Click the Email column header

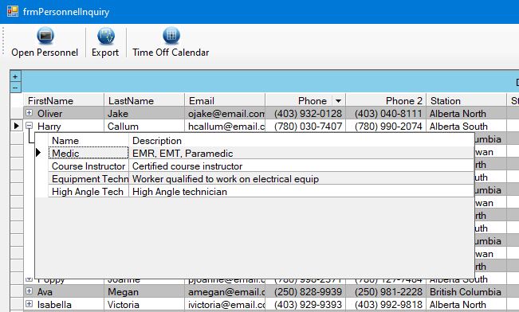click(x=225, y=100)
